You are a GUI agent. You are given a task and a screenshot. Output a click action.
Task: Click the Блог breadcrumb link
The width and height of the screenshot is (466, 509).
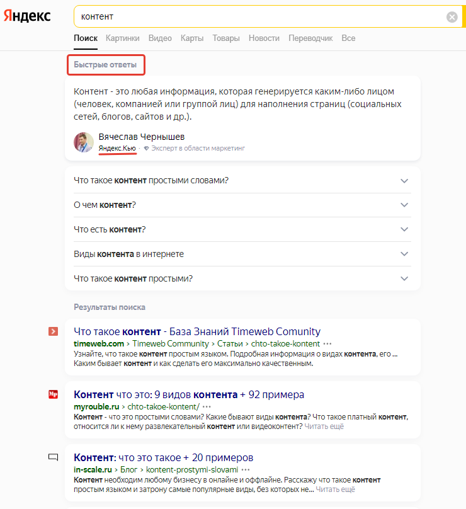click(129, 470)
